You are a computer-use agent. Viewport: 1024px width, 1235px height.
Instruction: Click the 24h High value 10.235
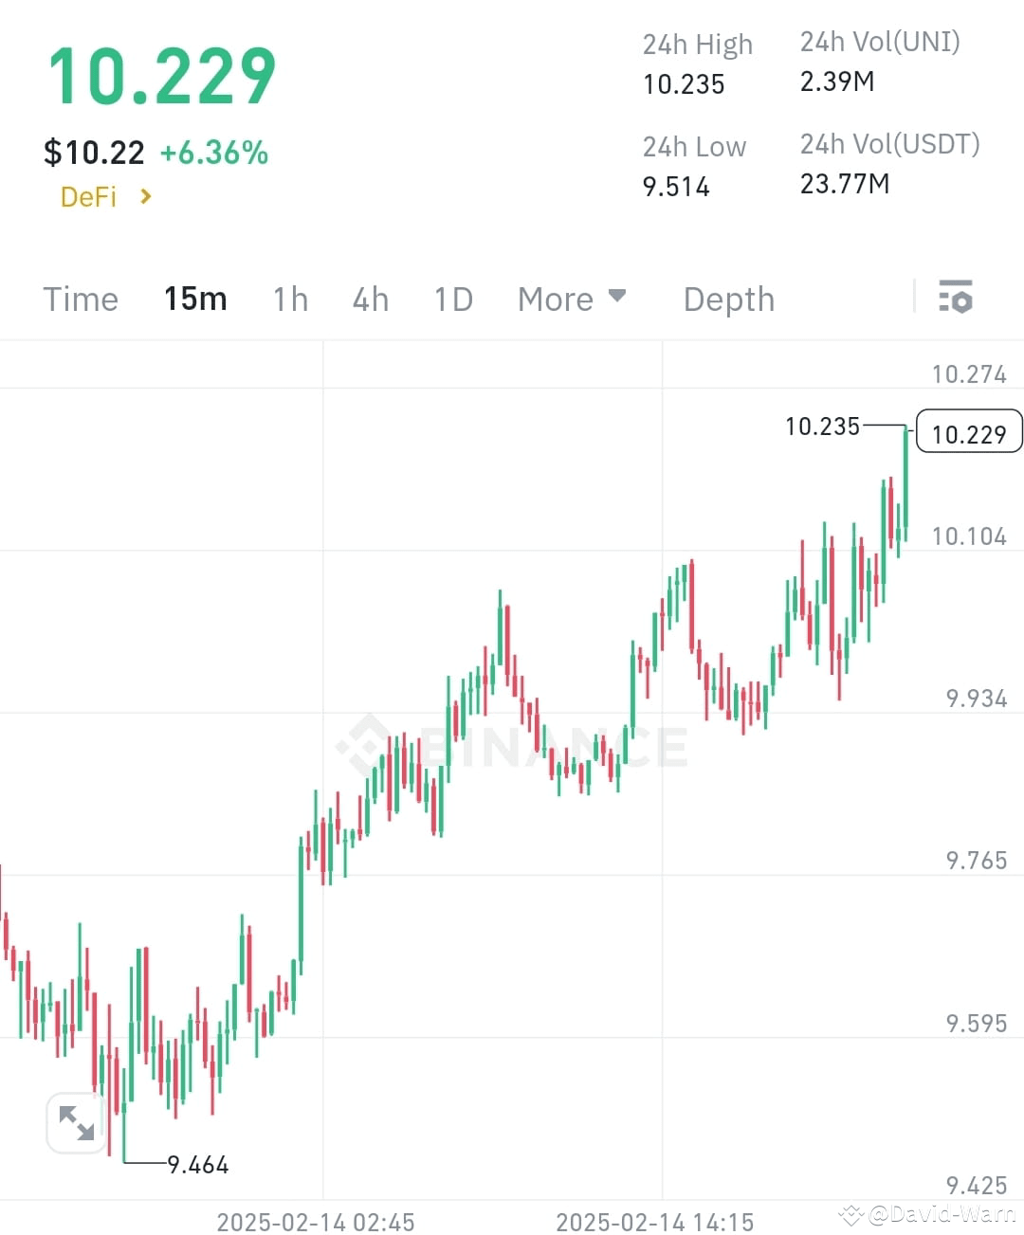coord(683,84)
